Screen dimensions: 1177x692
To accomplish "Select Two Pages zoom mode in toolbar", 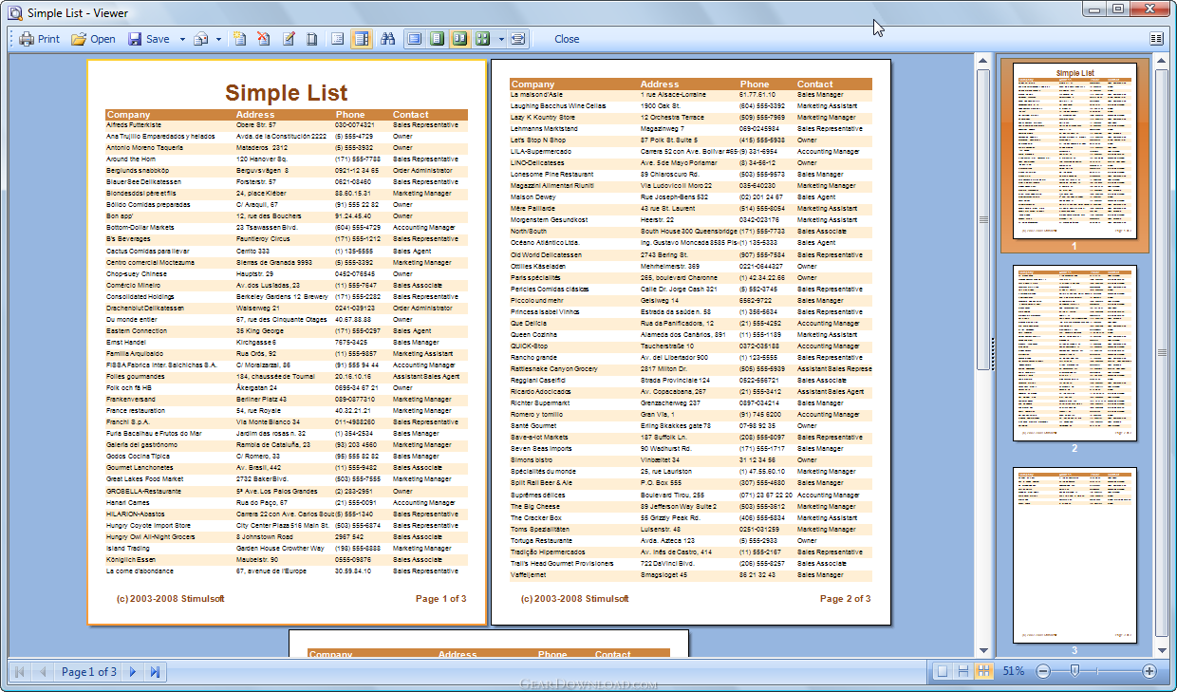I will (x=460, y=39).
